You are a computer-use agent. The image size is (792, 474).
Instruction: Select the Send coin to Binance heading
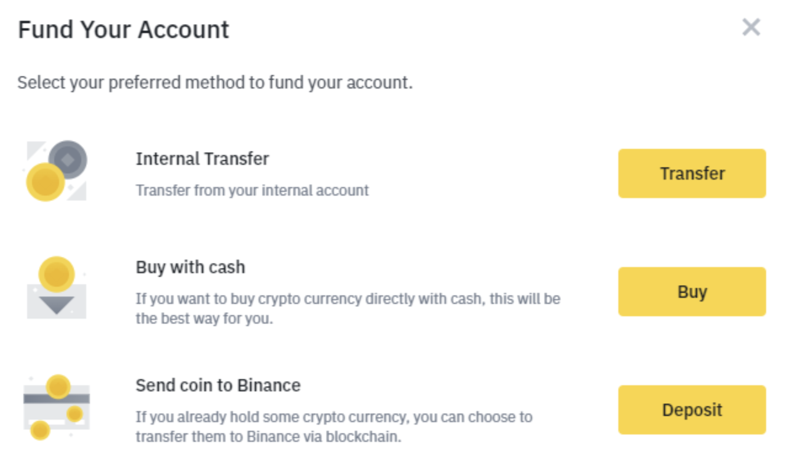[x=218, y=385]
